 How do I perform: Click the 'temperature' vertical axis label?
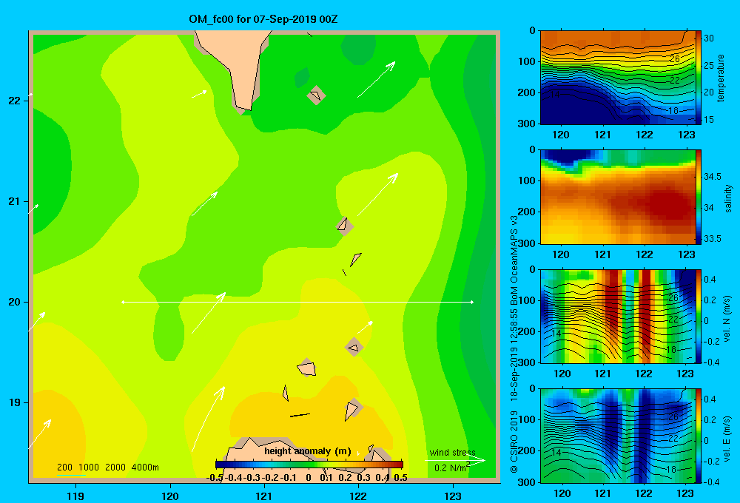click(721, 78)
